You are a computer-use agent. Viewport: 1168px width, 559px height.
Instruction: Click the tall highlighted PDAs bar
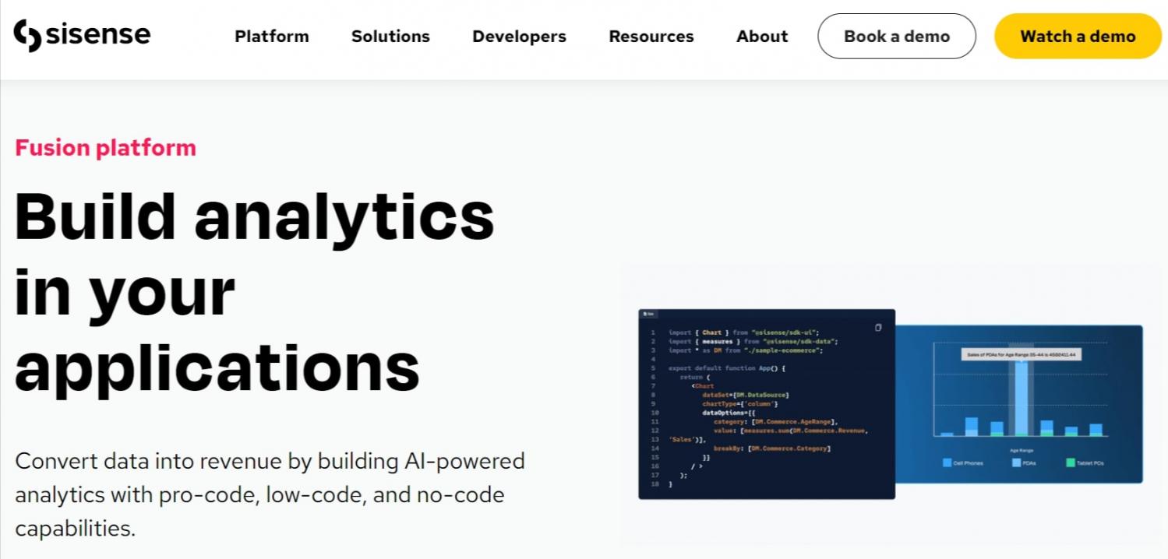[x=1021, y=397]
